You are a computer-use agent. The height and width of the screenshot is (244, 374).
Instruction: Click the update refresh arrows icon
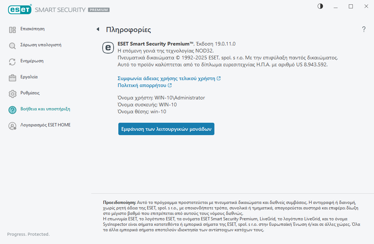click(x=12, y=62)
